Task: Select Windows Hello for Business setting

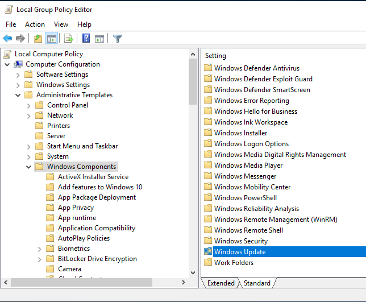Action: (x=256, y=111)
